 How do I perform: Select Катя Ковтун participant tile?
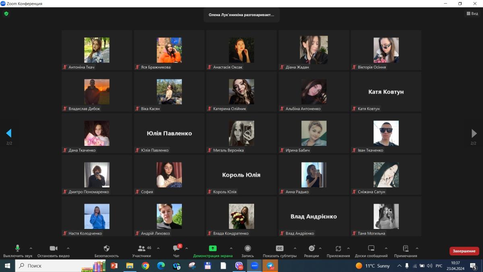386,92
